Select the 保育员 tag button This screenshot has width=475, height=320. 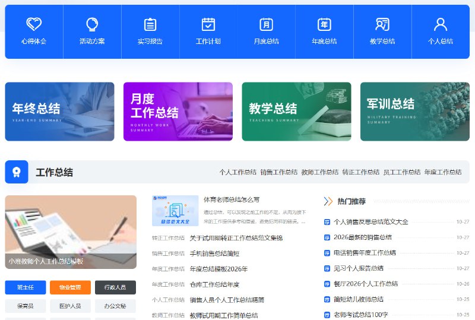[26, 306]
